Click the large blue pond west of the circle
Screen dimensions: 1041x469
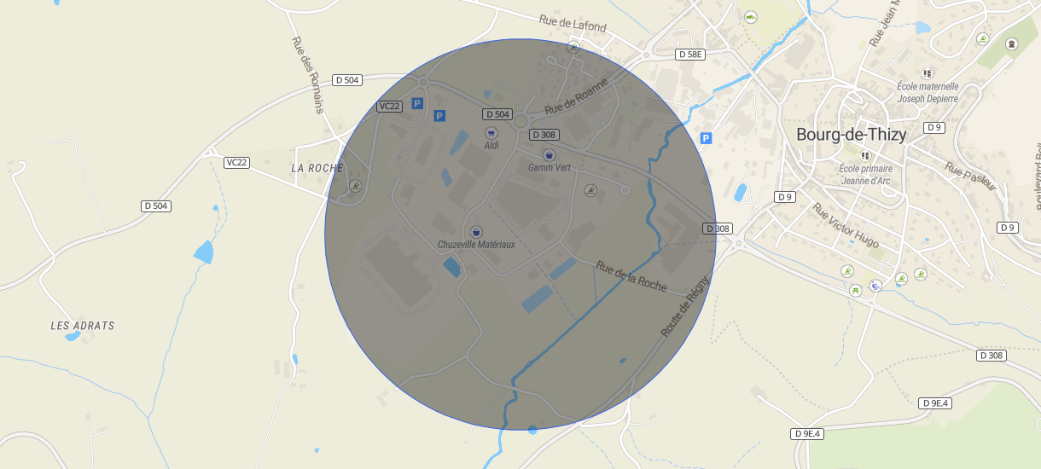(x=204, y=252)
